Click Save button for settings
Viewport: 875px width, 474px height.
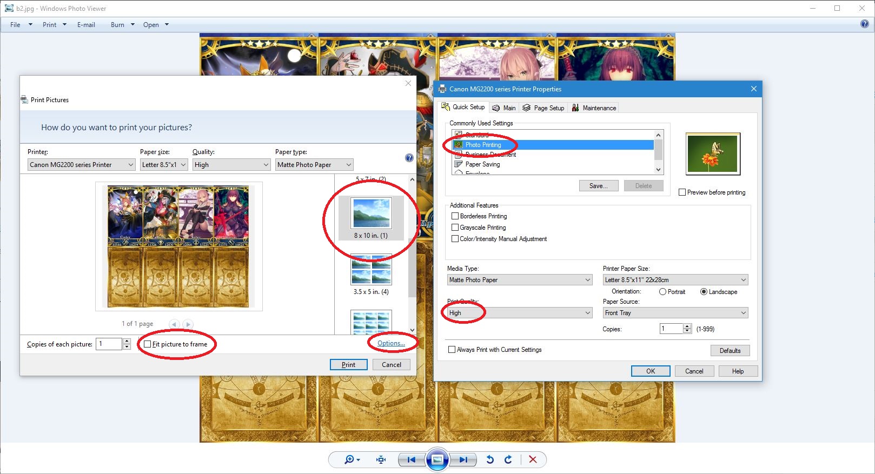tap(599, 186)
